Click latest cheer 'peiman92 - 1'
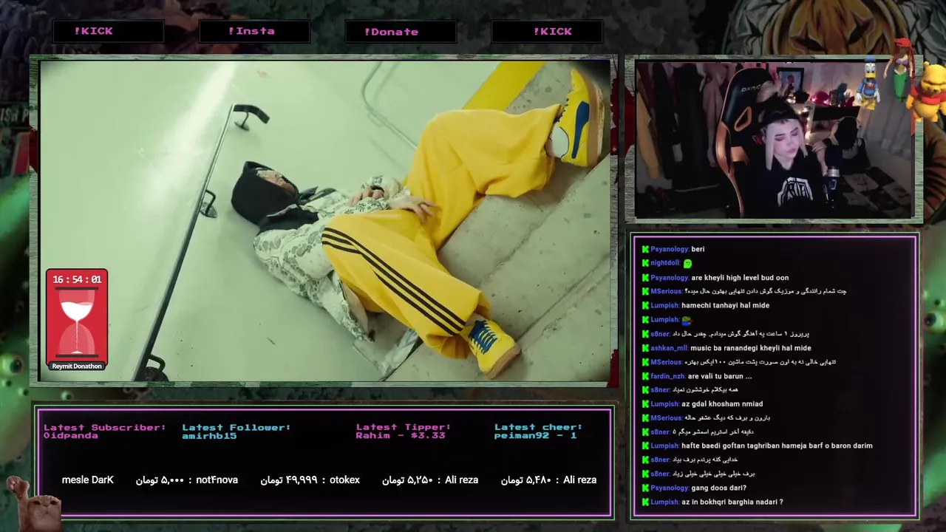946x532 pixels. 536,436
